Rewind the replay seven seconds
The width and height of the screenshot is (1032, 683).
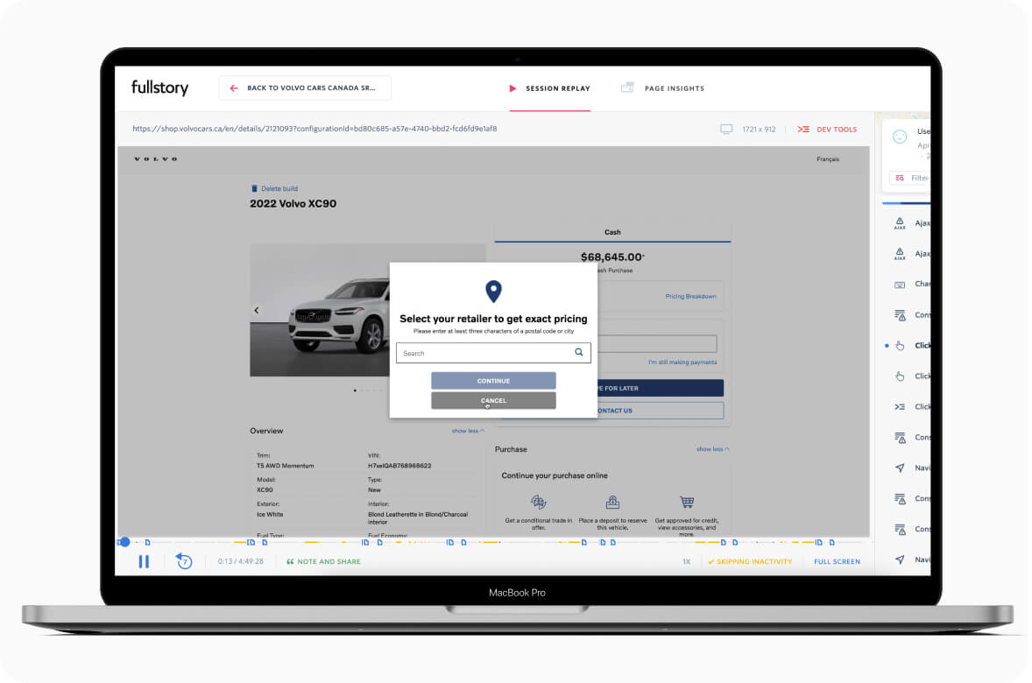point(184,561)
